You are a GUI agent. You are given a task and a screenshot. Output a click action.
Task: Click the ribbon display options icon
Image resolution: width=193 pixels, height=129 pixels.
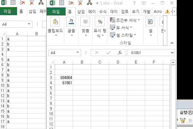coord(143,3)
